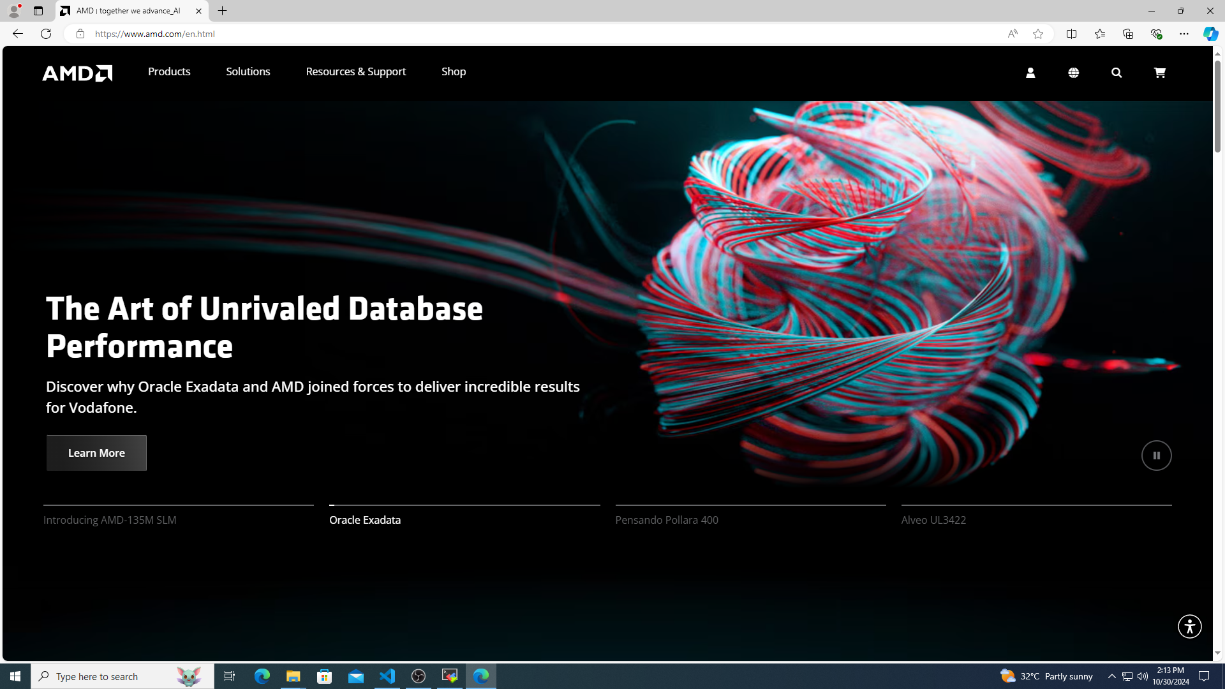This screenshot has width=1225, height=689.
Task: Close the AMD tab
Action: [198, 11]
